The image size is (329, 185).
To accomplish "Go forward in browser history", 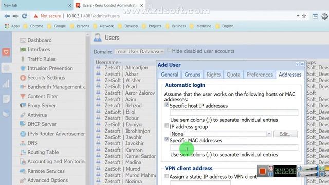I will pos(15,16).
